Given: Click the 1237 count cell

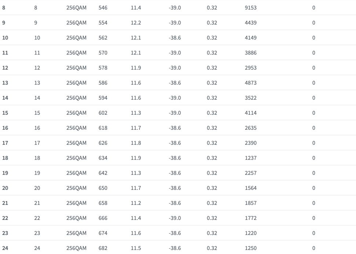Looking at the screenshot, I should pyautogui.click(x=251, y=158).
